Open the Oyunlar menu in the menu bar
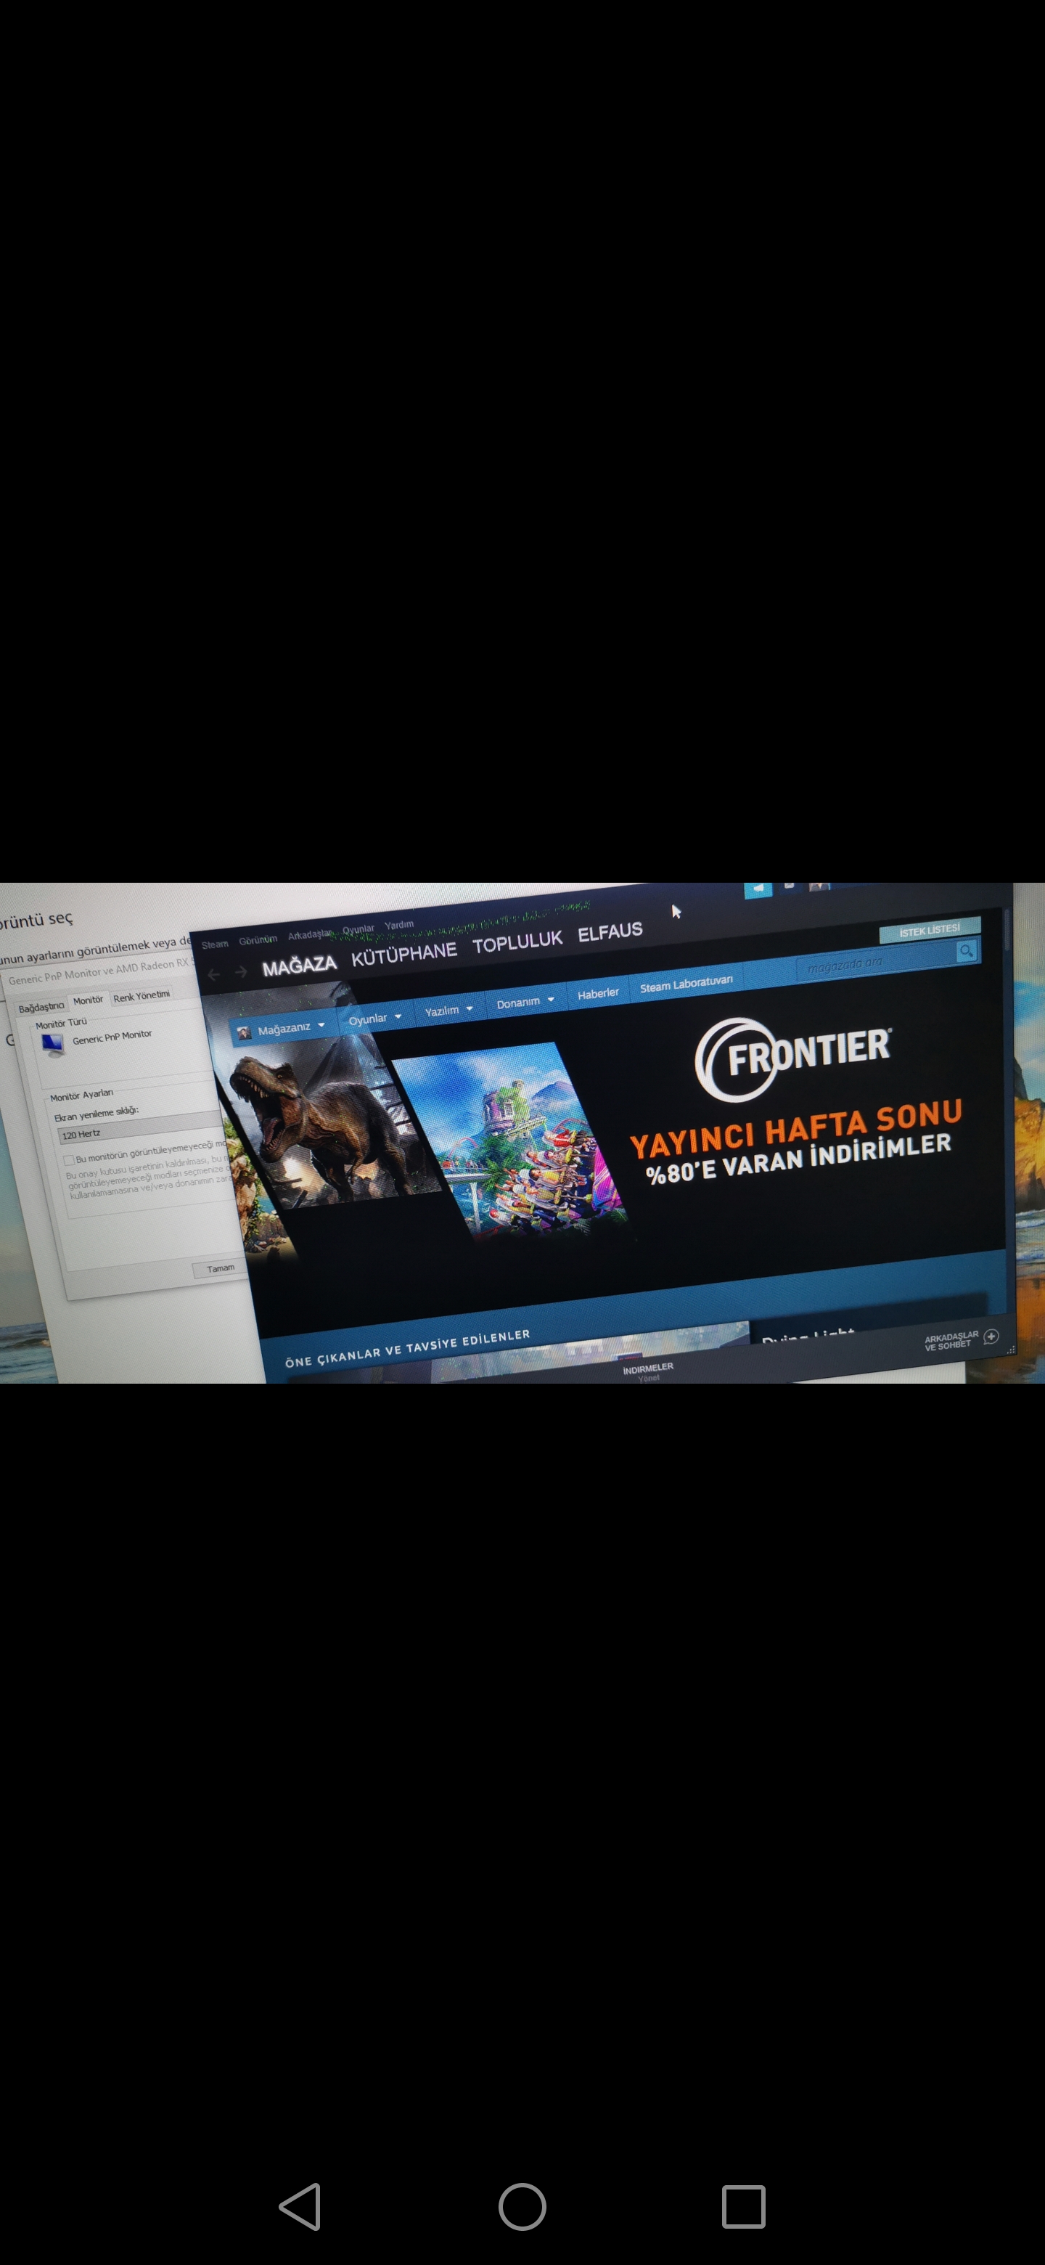 tap(358, 929)
